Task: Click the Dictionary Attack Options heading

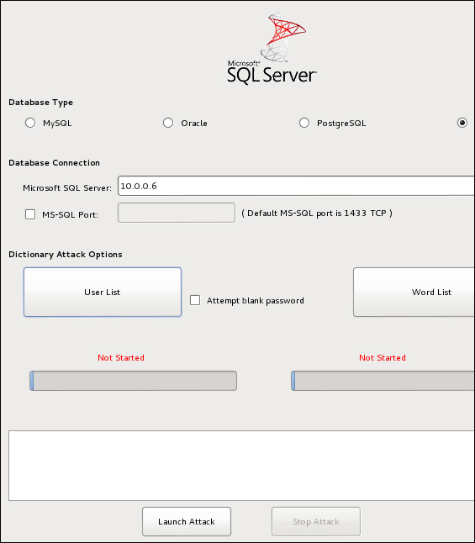Action: point(66,255)
